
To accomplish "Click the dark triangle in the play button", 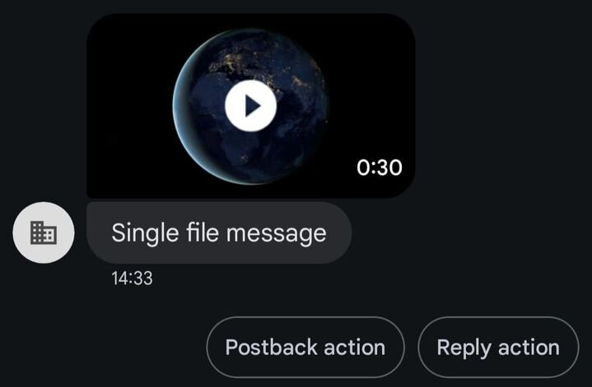I will [253, 106].
